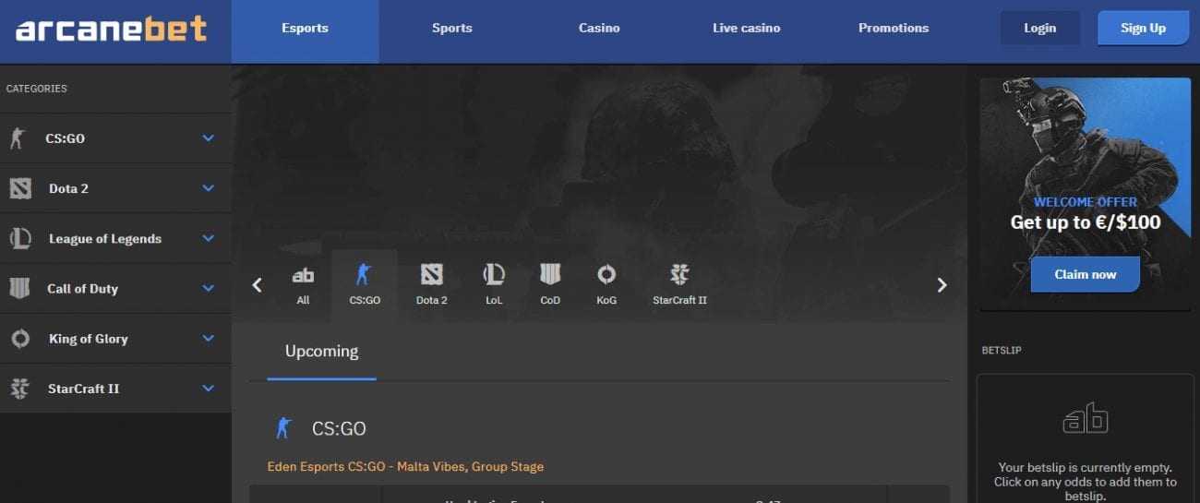Click the Claim now button
Image resolution: width=1200 pixels, height=503 pixels.
point(1085,274)
